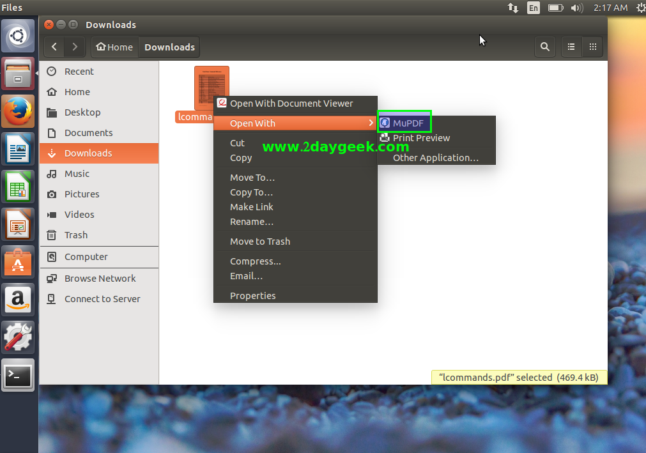Click the Home breadcrumb button

tap(114, 47)
